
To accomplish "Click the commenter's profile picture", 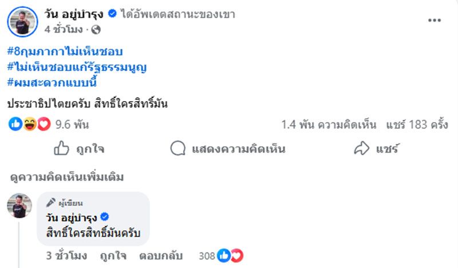I will 19,206.
